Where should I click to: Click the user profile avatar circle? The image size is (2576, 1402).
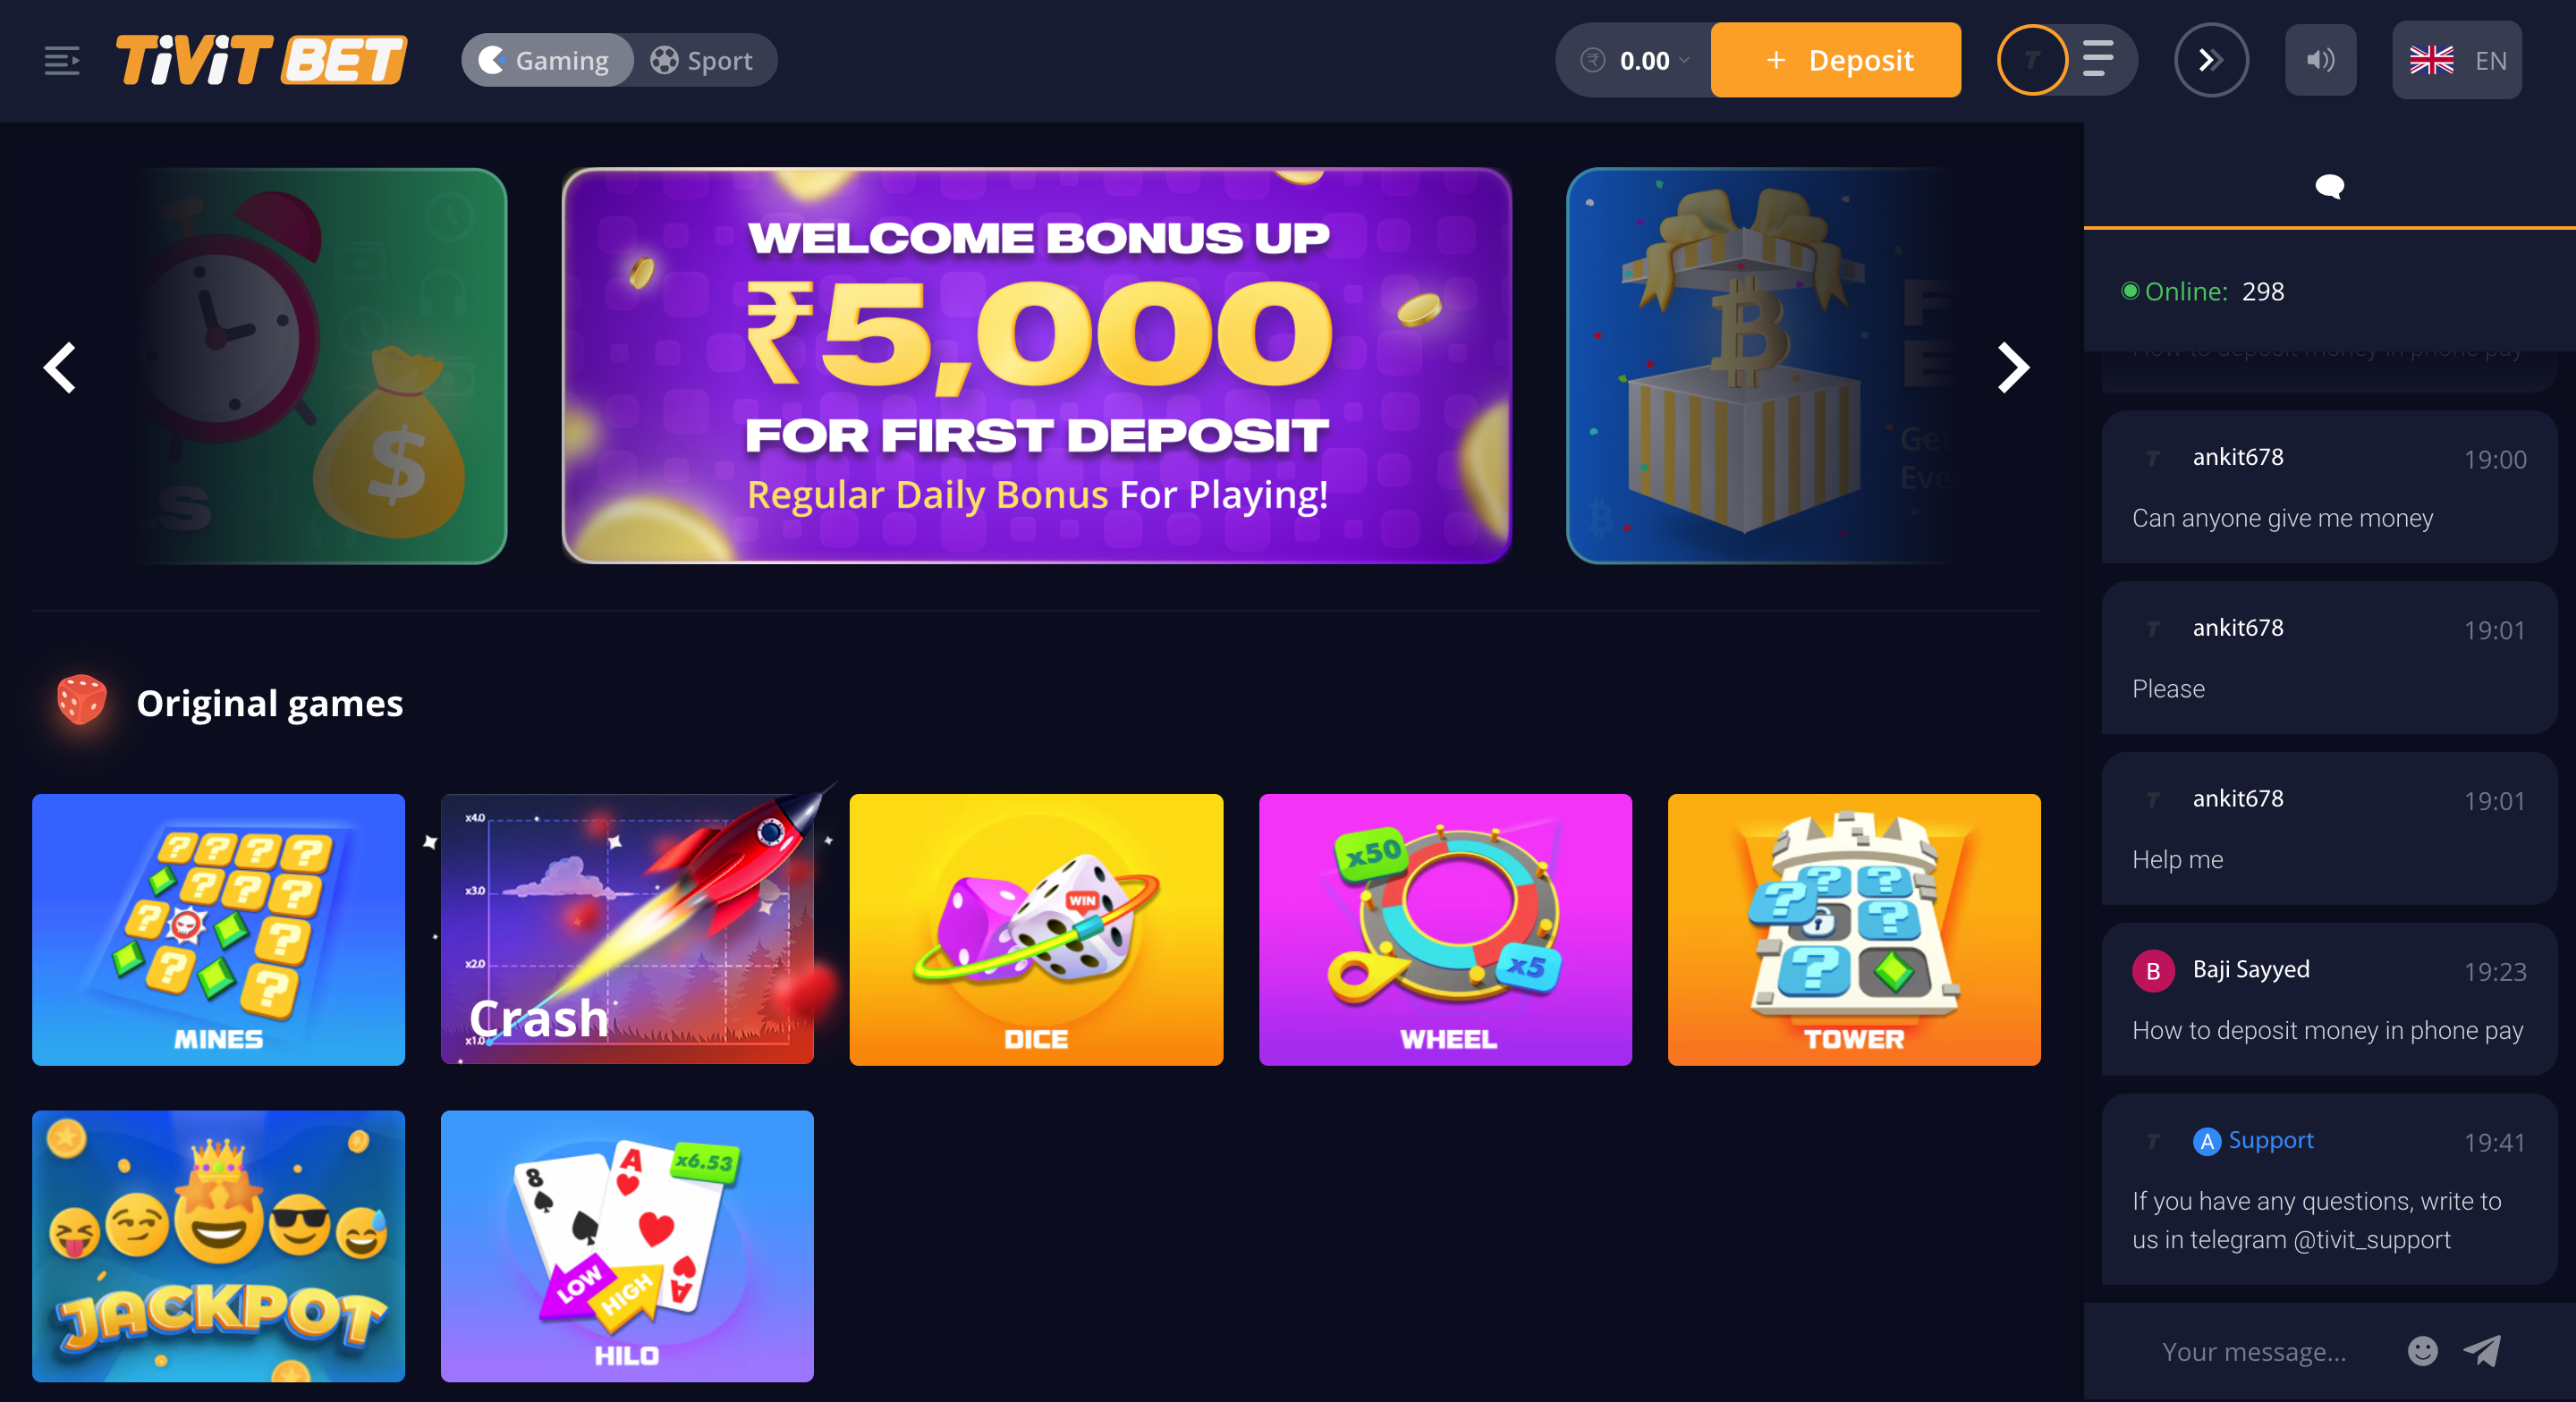pyautogui.click(x=2032, y=60)
